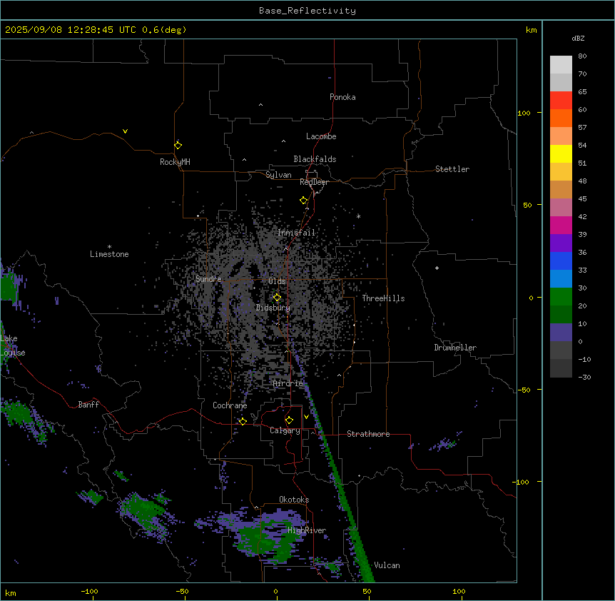Click the Blackfalds city label
The image size is (615, 601).
coord(315,159)
